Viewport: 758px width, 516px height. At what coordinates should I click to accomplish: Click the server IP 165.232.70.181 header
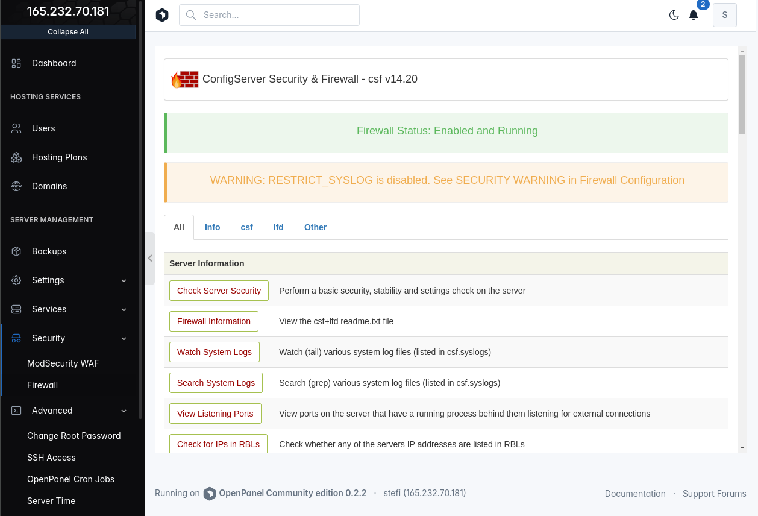pyautogui.click(x=68, y=11)
